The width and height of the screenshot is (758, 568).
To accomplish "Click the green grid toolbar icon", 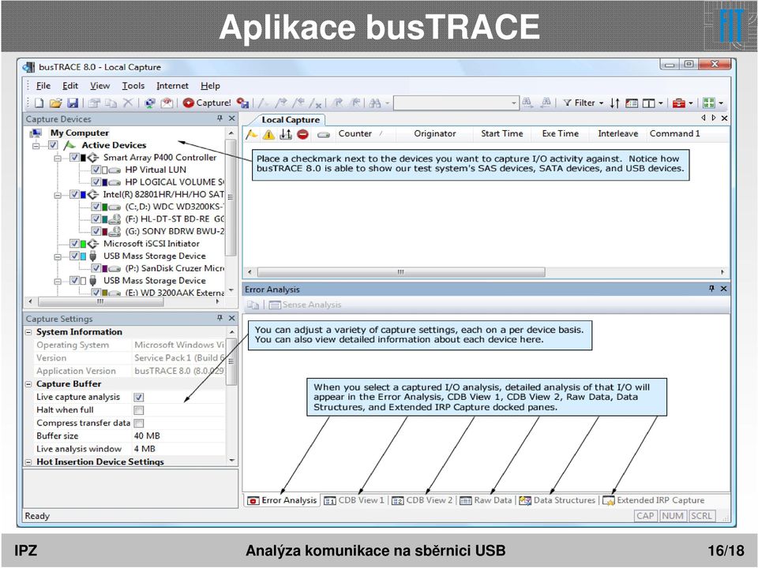I will (x=709, y=103).
